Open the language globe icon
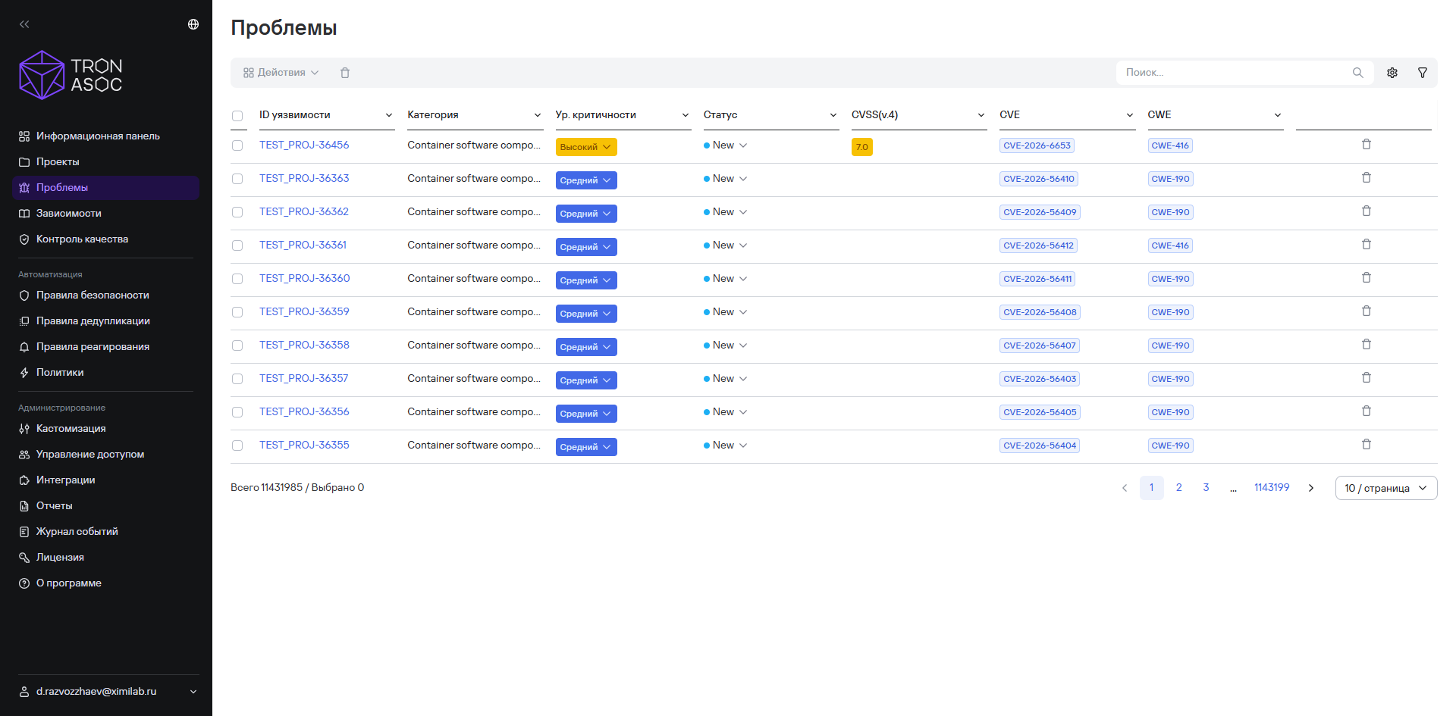The height and width of the screenshot is (716, 1456). coord(193,24)
